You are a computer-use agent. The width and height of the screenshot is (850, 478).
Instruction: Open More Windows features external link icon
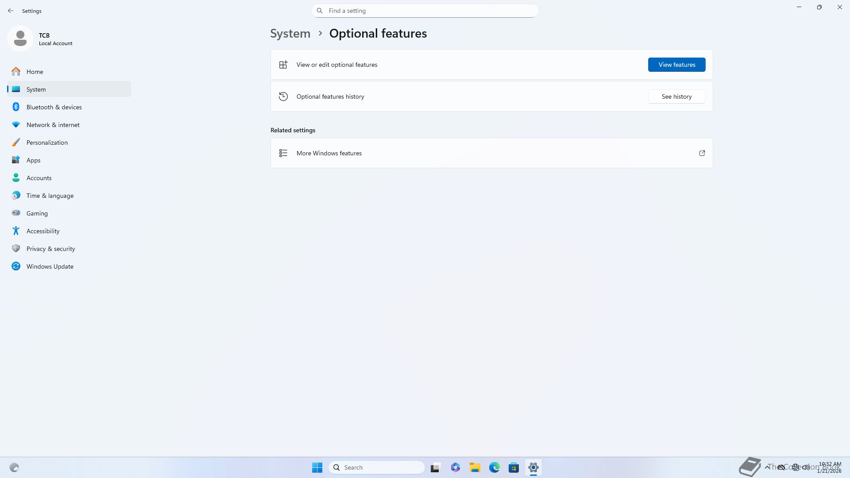pos(702,153)
